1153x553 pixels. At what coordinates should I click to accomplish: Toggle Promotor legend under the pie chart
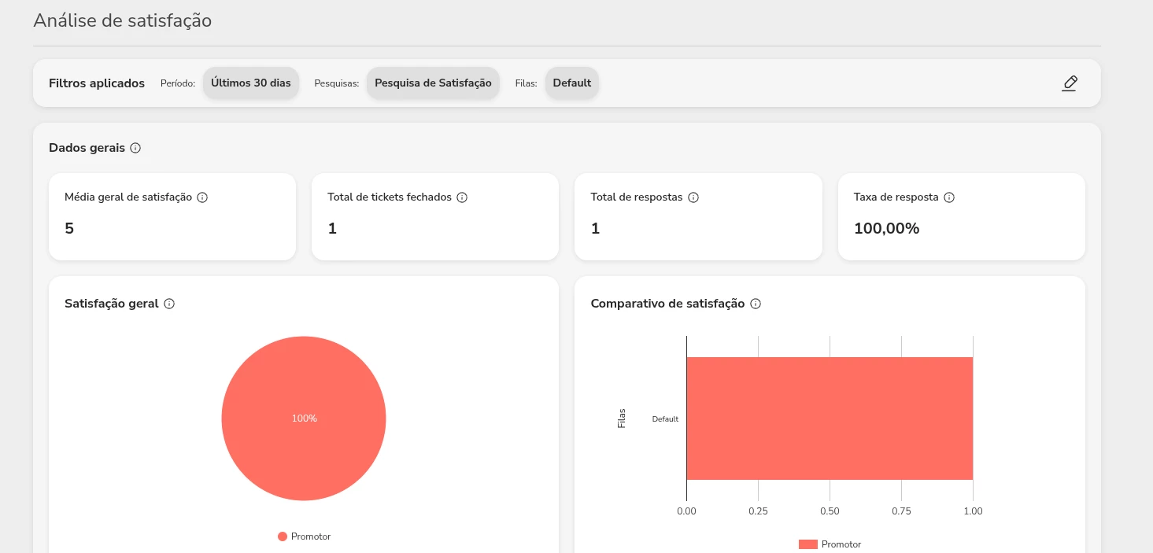point(304,536)
